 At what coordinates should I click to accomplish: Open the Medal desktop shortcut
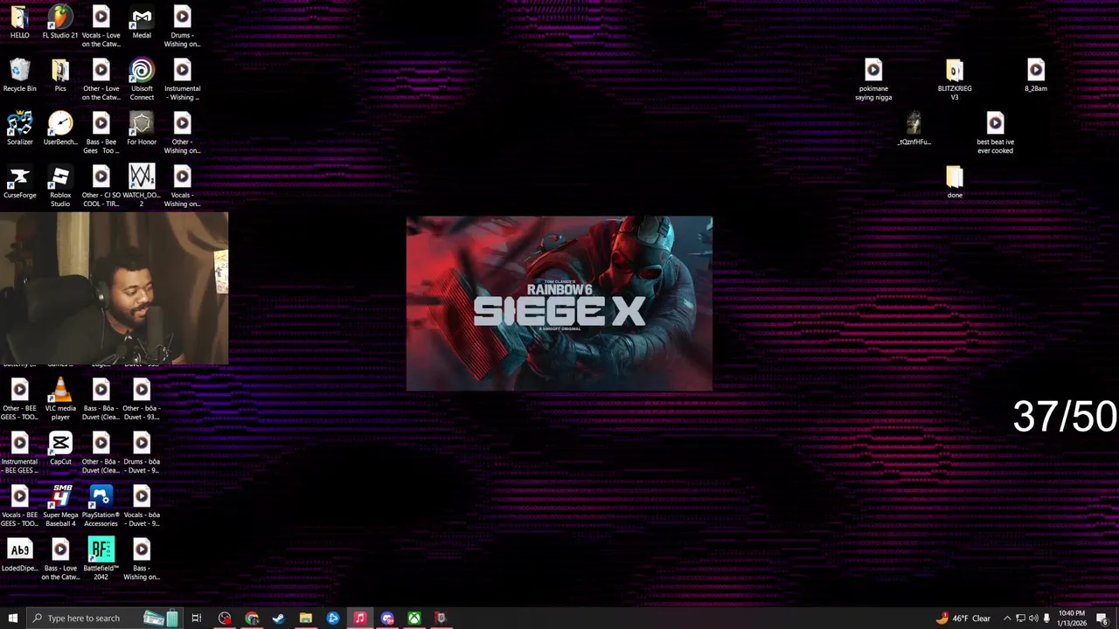tap(142, 24)
